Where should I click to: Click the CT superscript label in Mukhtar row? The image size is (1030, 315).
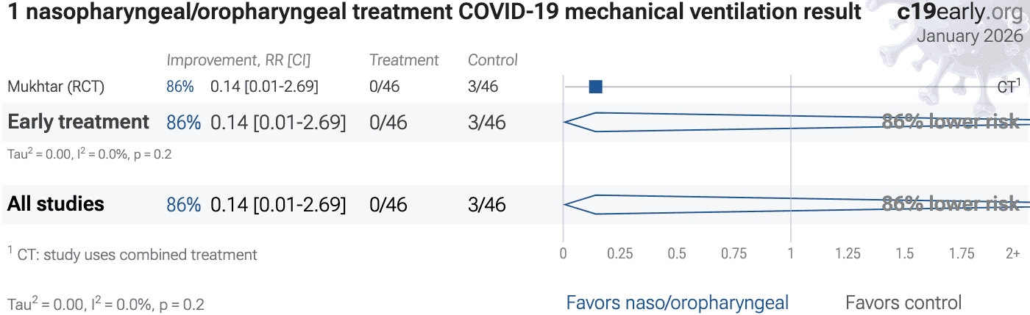[1009, 86]
